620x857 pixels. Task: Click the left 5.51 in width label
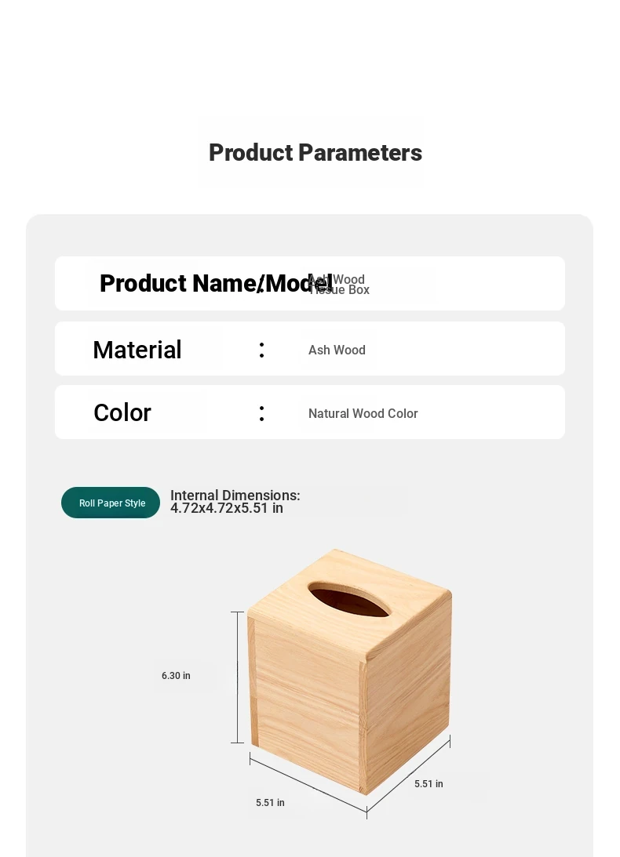270,802
